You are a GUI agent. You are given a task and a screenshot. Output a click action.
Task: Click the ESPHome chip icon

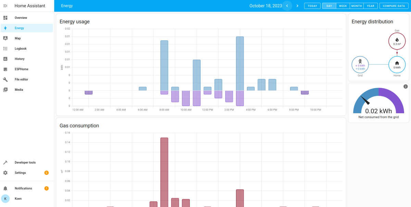pos(5,69)
